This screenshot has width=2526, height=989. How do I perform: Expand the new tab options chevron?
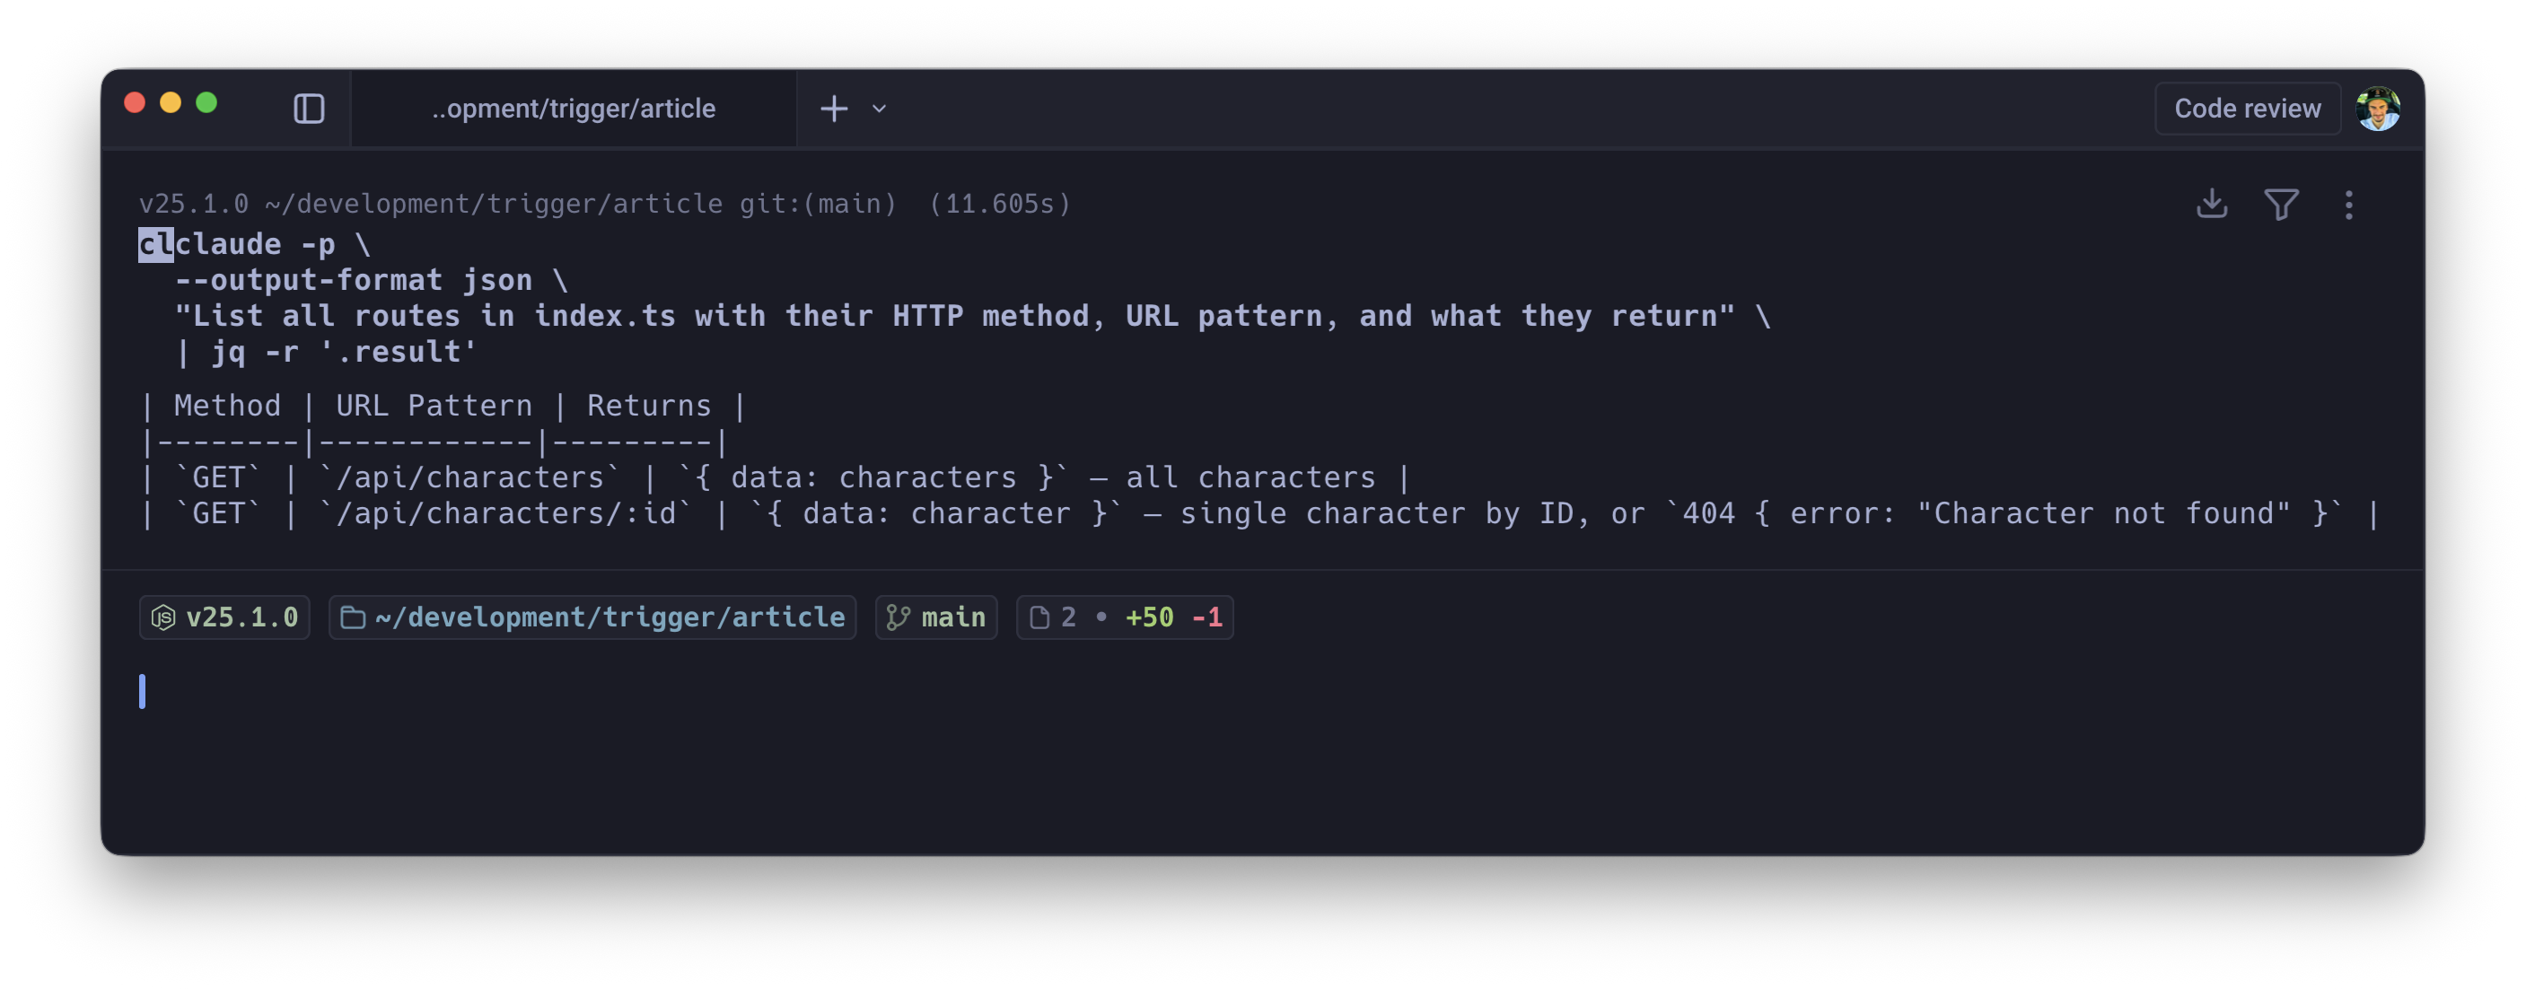(x=880, y=108)
